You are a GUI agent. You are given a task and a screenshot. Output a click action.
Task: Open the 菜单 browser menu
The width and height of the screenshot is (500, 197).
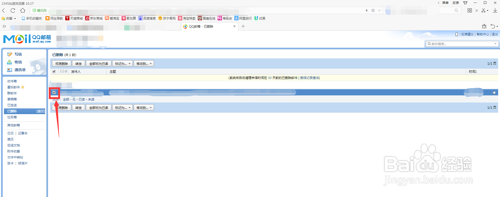(x=445, y=3)
